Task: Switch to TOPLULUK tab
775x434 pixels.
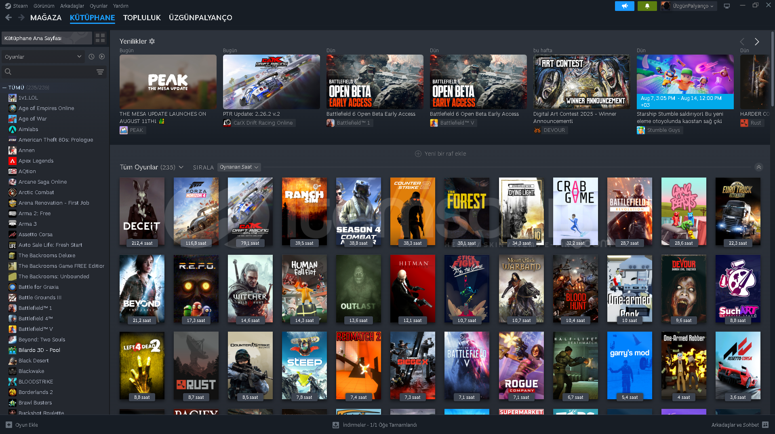Action: pos(142,18)
